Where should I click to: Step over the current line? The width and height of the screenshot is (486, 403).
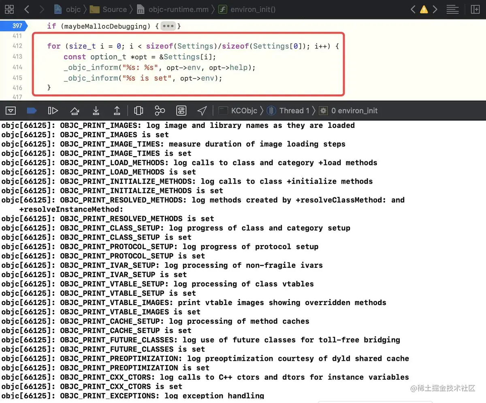pyautogui.click(x=75, y=110)
